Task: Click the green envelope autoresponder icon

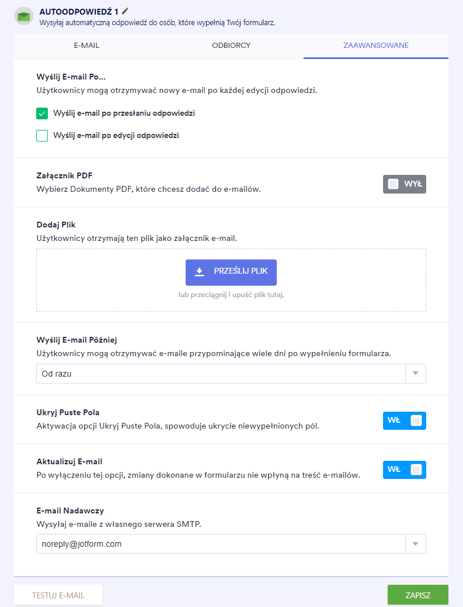Action: coord(24,16)
